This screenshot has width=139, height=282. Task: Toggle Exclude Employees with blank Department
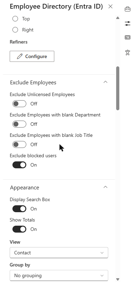[19, 124]
